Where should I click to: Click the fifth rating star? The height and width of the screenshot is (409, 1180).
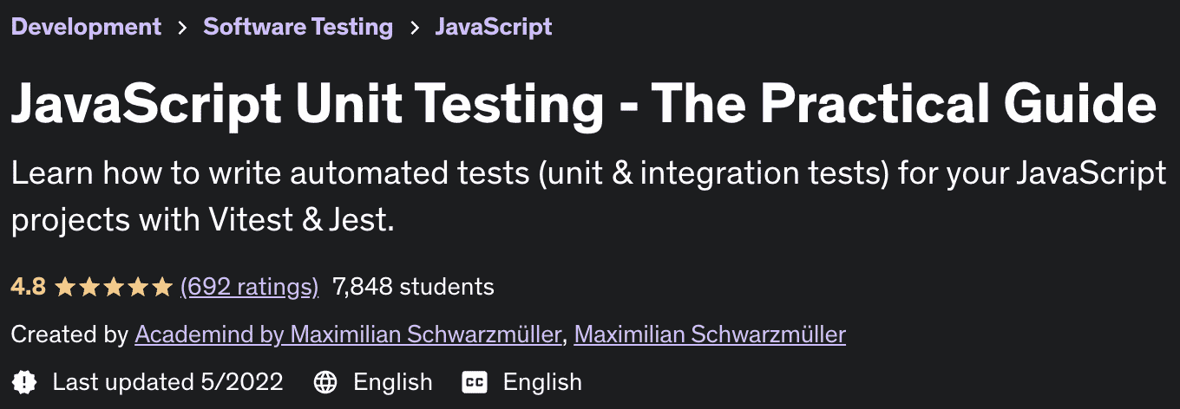[x=162, y=287]
